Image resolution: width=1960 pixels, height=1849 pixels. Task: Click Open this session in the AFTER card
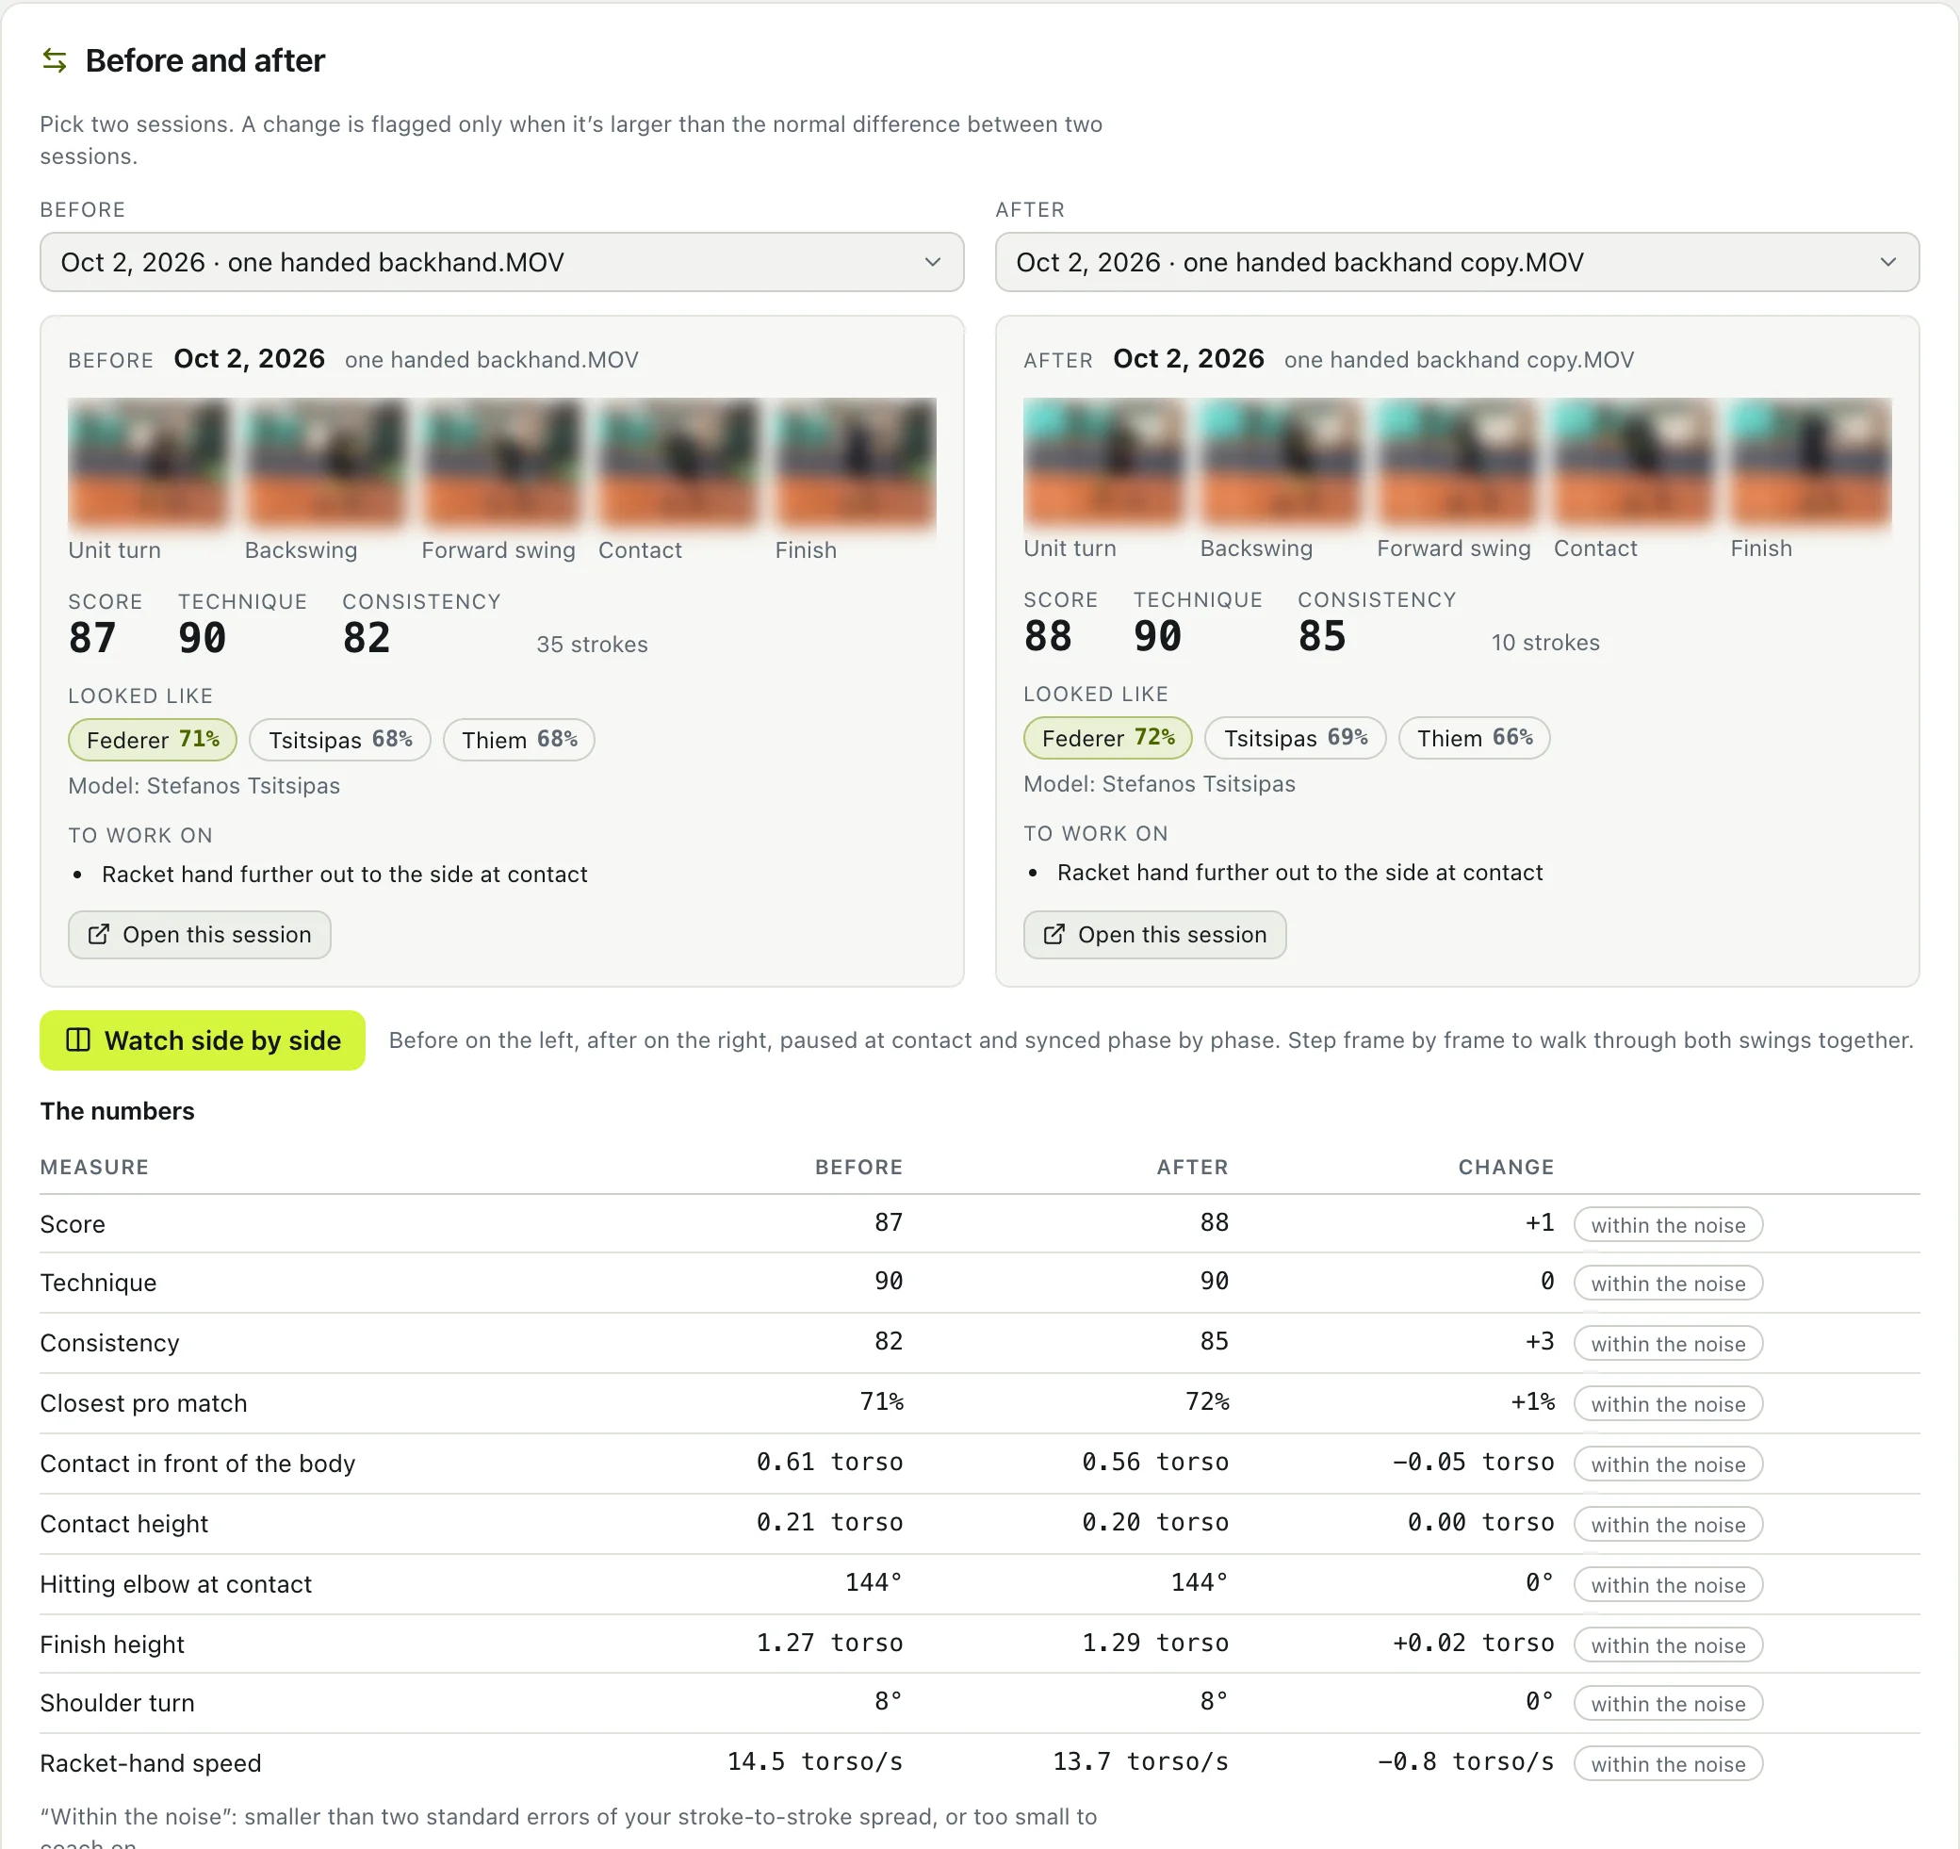(1154, 934)
